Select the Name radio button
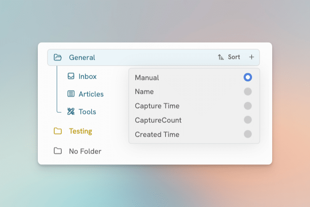310x207 pixels. coord(248,92)
